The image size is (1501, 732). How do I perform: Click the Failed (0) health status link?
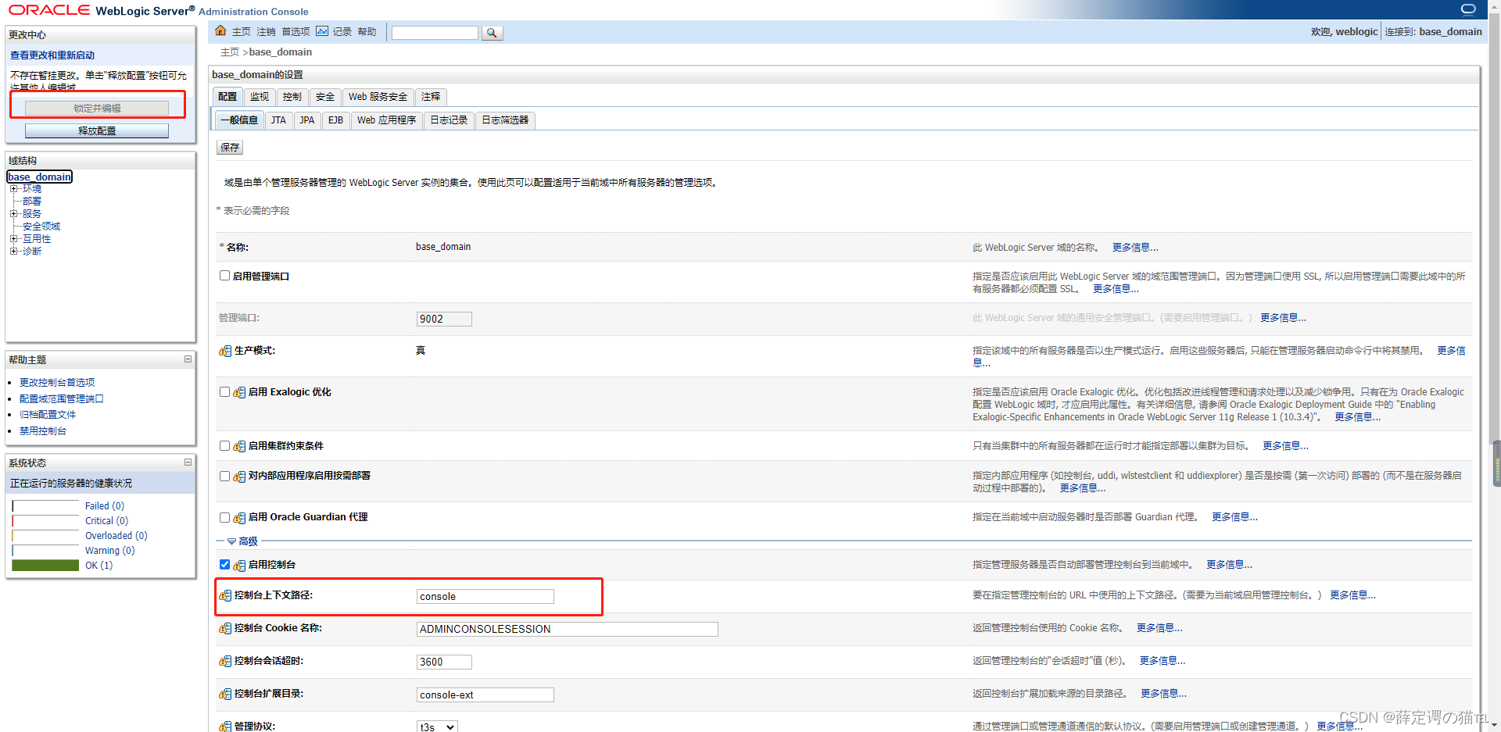coord(105,506)
